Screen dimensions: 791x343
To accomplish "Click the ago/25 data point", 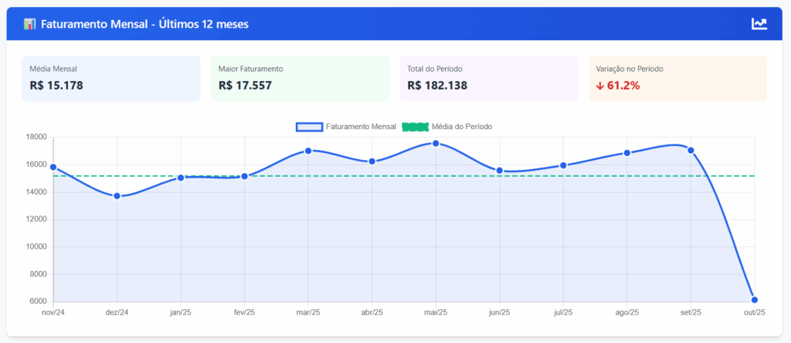I will tap(627, 153).
